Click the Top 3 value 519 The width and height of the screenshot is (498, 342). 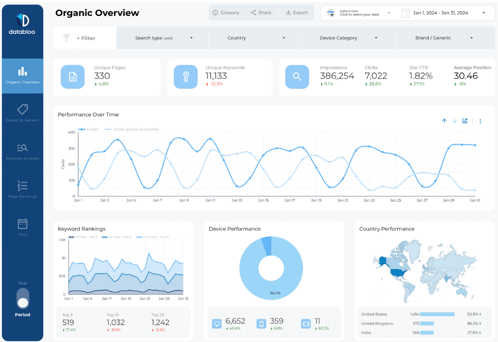point(68,322)
